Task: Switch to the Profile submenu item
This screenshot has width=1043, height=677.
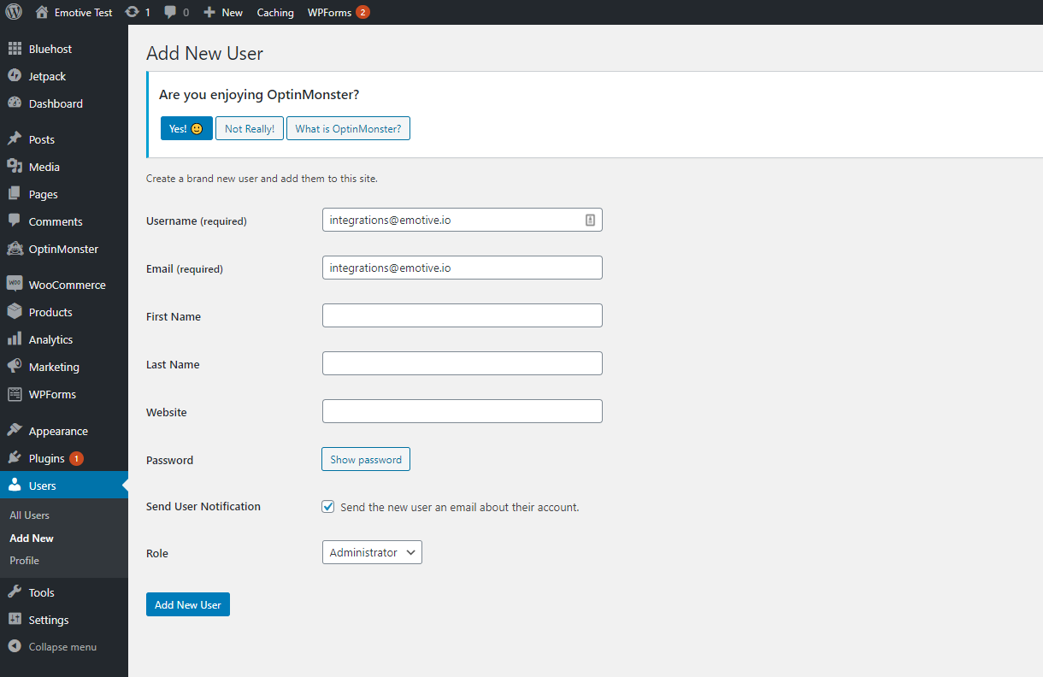Action: pos(24,560)
